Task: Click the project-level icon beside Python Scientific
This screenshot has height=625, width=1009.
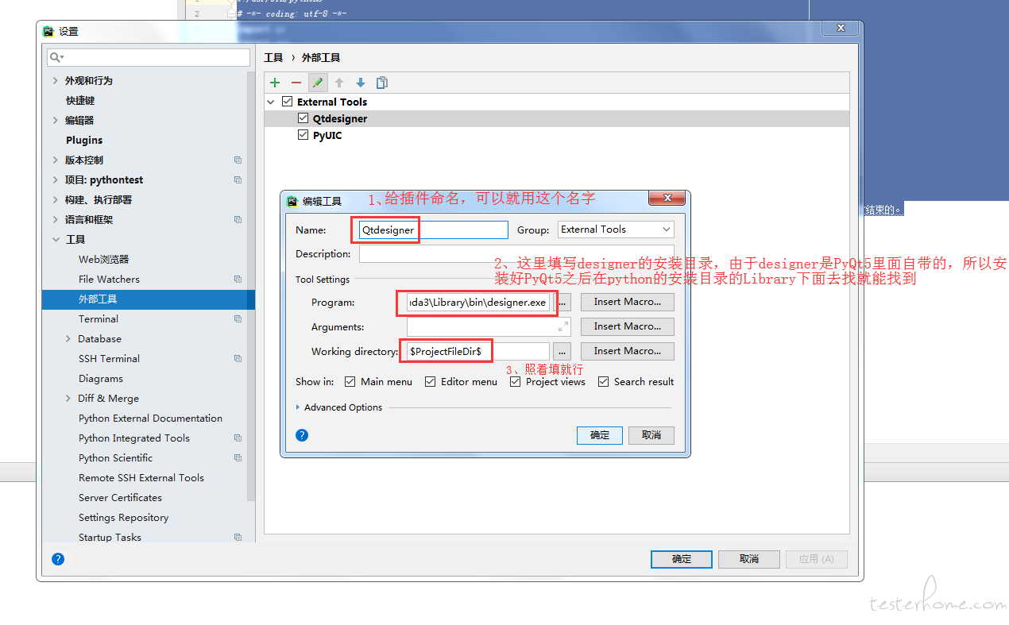Action: tap(238, 457)
